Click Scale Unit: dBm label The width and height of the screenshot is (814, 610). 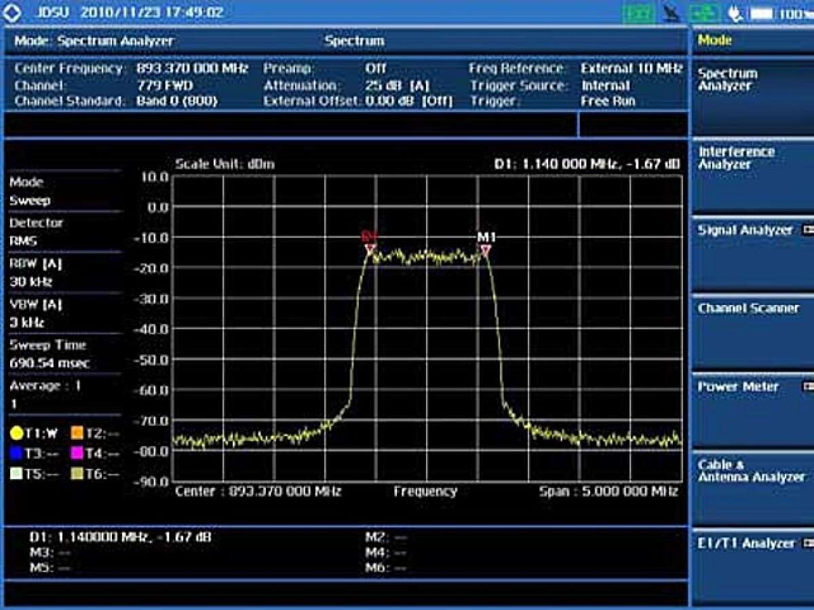click(225, 164)
